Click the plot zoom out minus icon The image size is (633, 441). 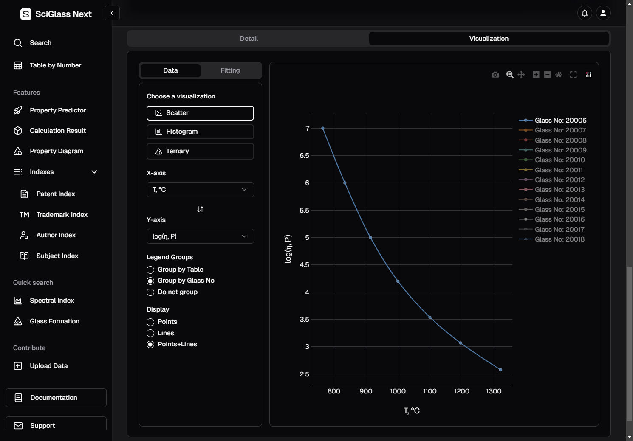click(548, 75)
